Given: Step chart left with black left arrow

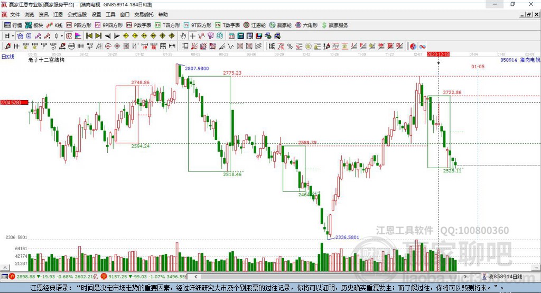Looking at the screenshot, I should (108, 36).
